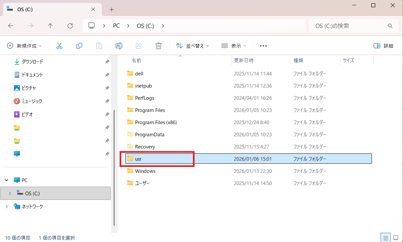Click the Cut scissors icon
This screenshot has height=242, width=403.
59,46
